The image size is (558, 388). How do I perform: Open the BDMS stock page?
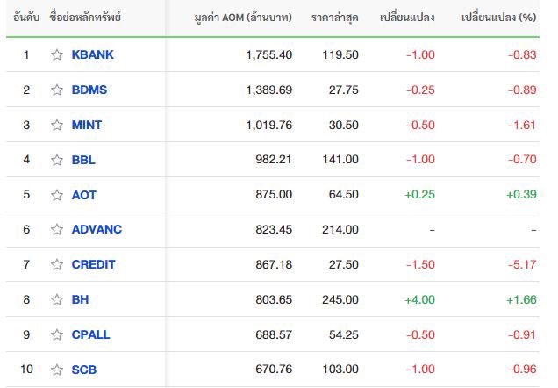point(89,90)
